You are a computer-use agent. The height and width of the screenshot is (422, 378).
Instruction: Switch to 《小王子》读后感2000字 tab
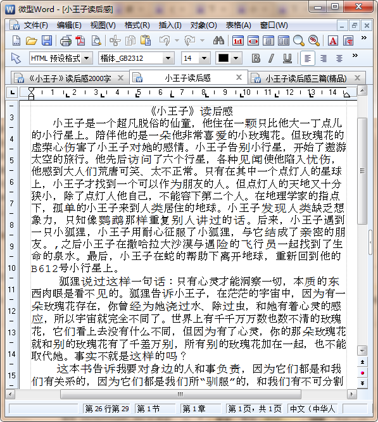click(70, 78)
